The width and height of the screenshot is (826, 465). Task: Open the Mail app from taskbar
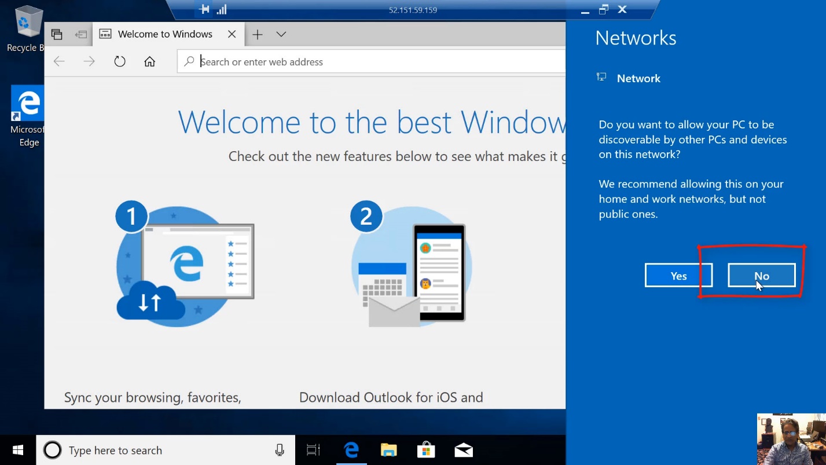pos(464,450)
